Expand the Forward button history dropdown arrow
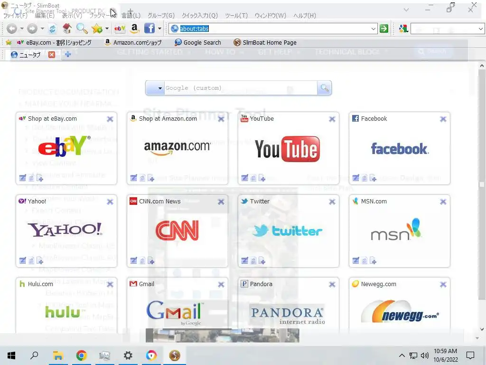 click(x=42, y=29)
